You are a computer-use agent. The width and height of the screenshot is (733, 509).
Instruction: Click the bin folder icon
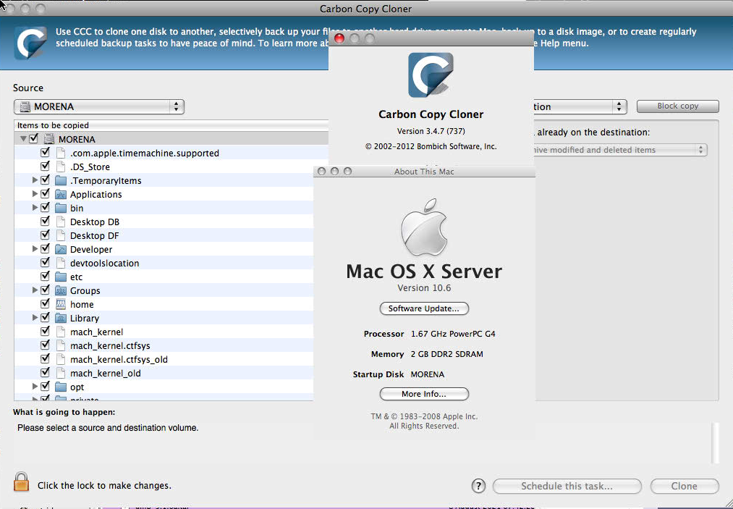(61, 208)
